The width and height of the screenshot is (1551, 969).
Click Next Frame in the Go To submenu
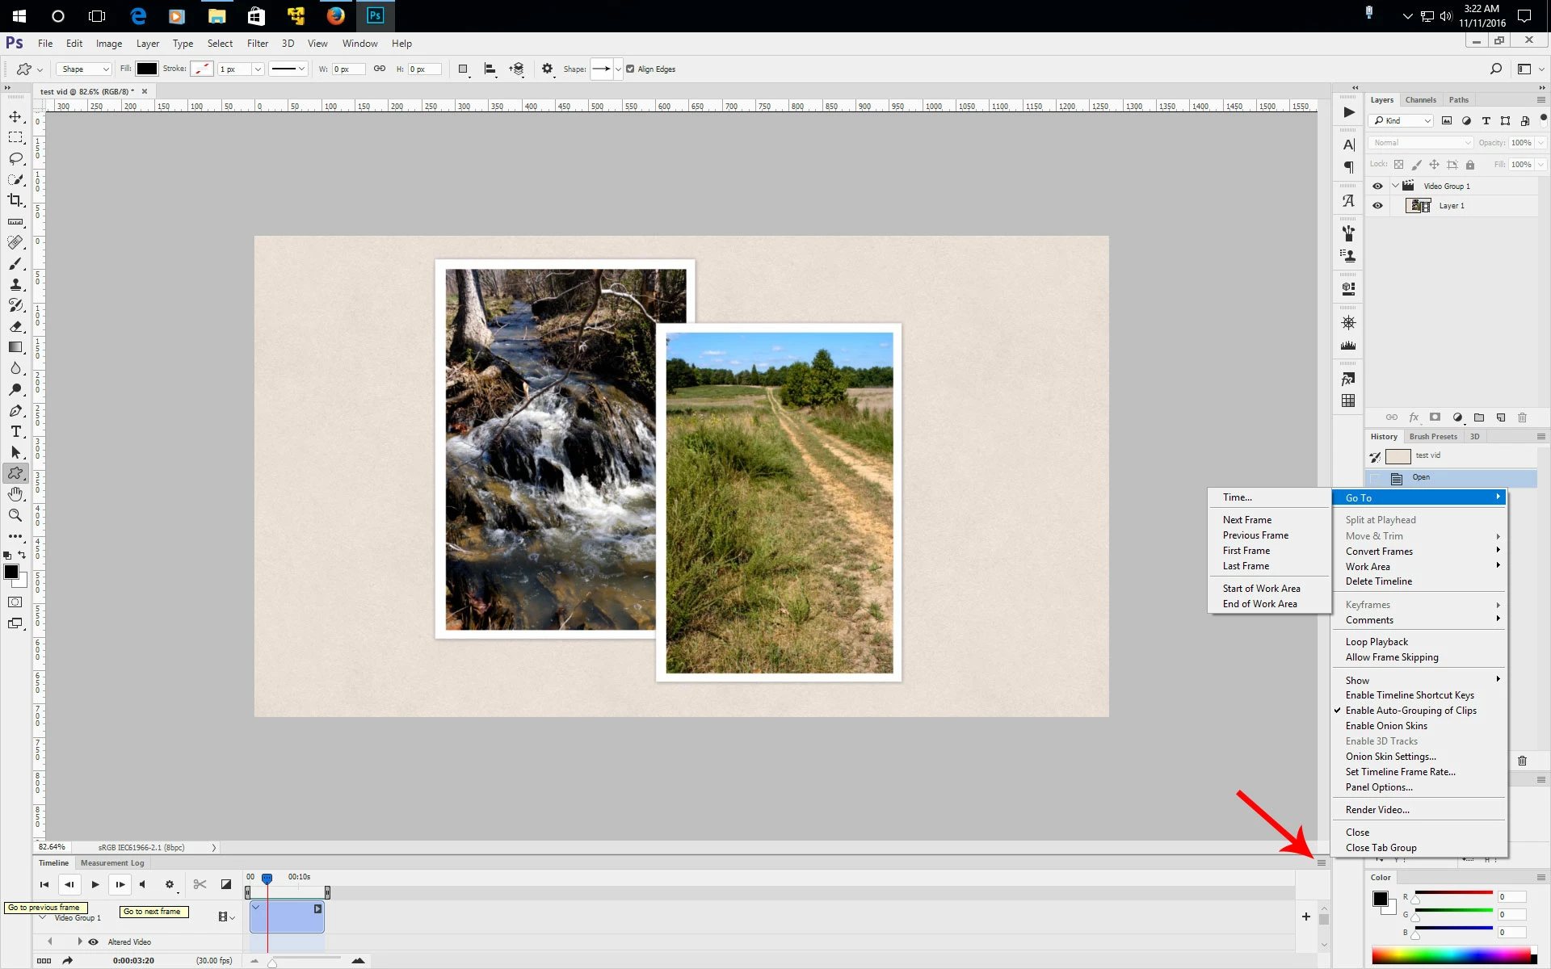(1246, 520)
